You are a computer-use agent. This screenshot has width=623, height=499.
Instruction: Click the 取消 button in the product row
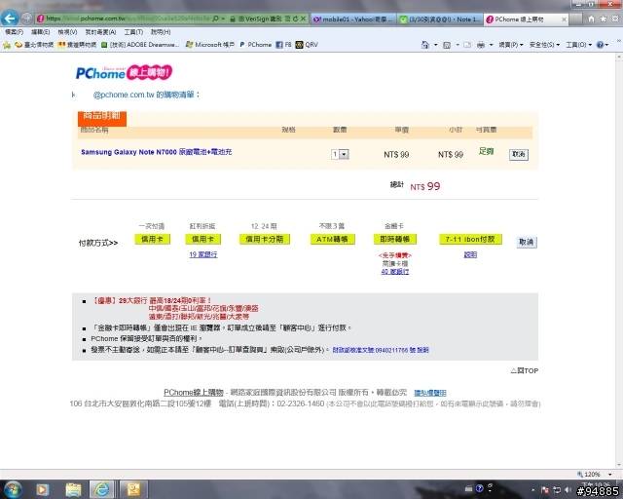coord(519,154)
